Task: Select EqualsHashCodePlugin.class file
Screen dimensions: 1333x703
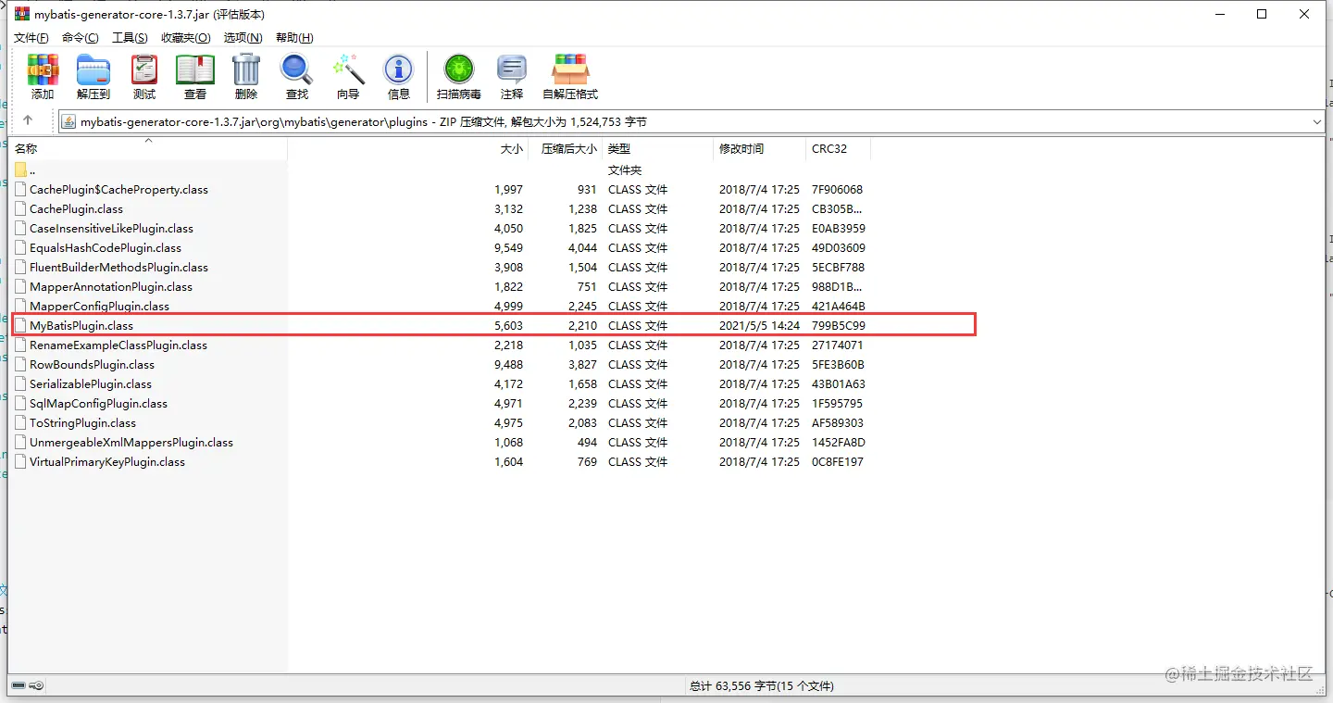Action: 106,247
